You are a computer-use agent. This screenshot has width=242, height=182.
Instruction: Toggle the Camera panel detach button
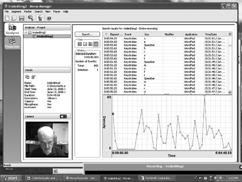[x=63, y=116]
